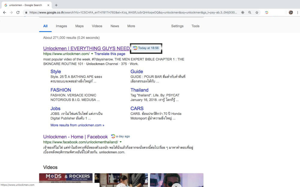Image resolution: width=300 pixels, height=187 pixels.
Task: Open Unlockmen | EVERYTHING GUYS NEED result
Action: click(86, 48)
